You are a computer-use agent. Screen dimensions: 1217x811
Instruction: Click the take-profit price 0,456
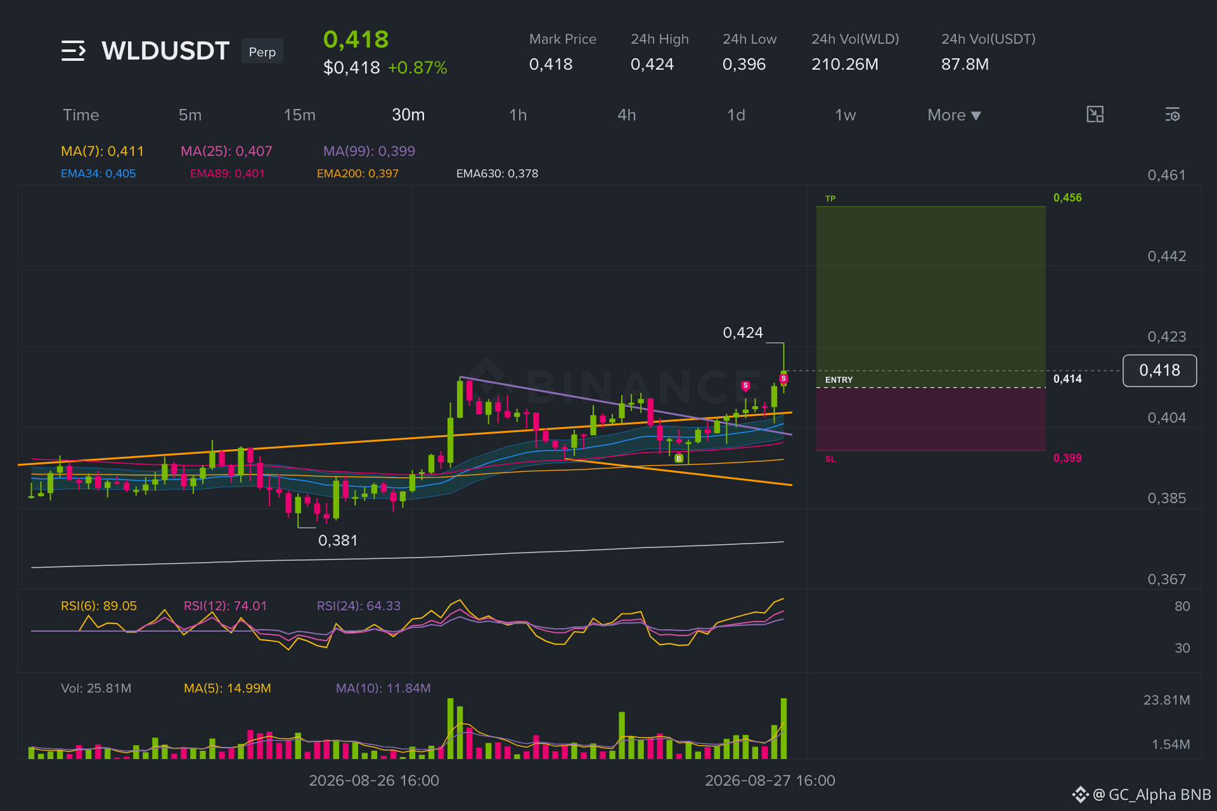tap(1067, 198)
